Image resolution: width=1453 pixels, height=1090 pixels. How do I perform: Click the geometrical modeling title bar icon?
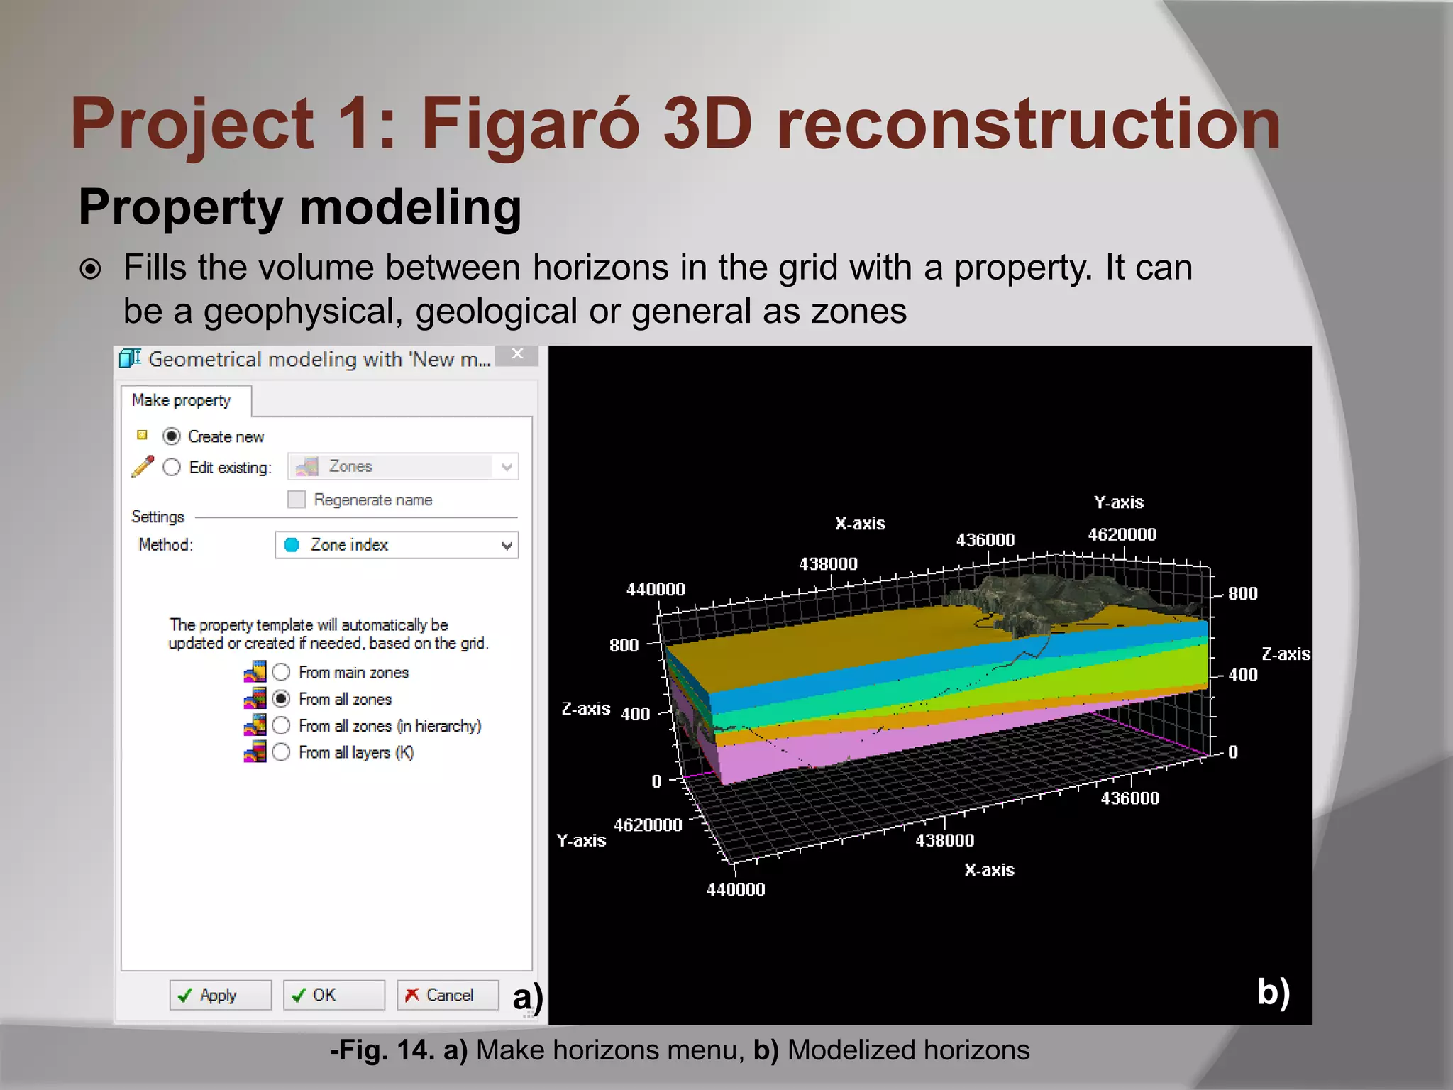pos(131,358)
